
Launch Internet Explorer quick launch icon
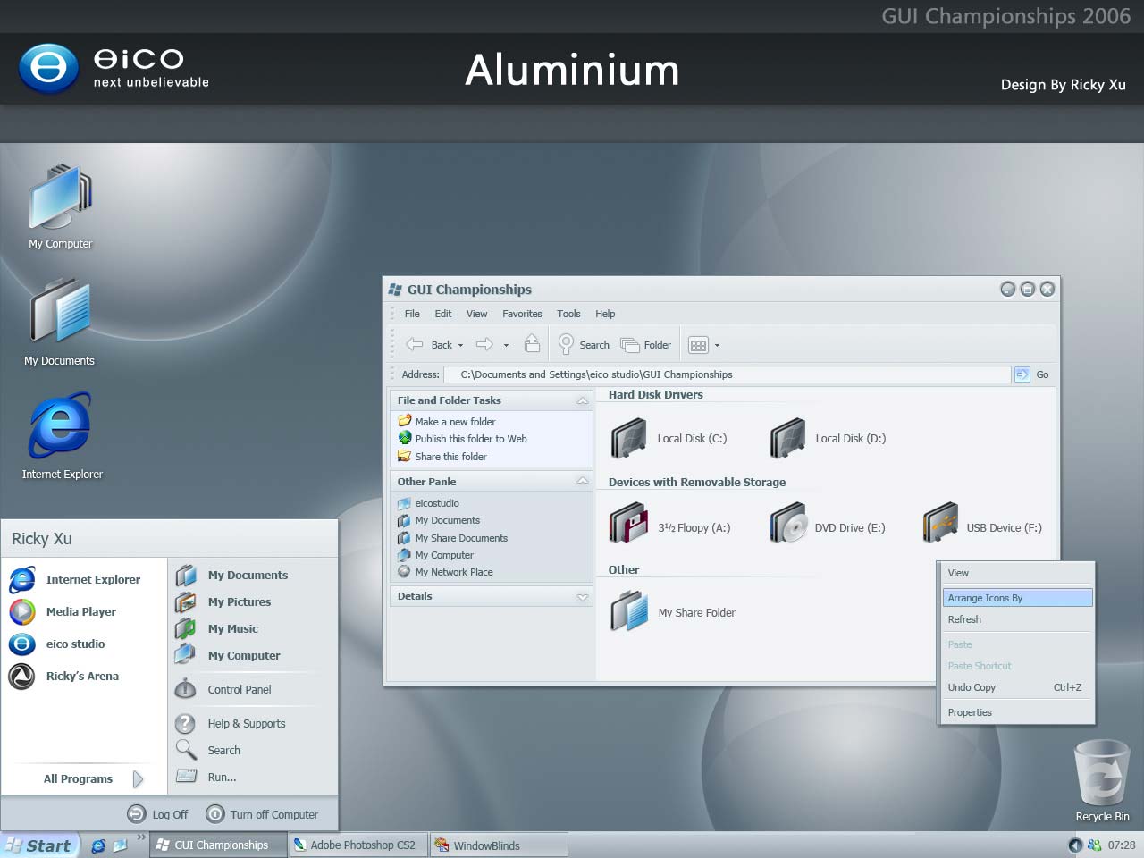98,845
